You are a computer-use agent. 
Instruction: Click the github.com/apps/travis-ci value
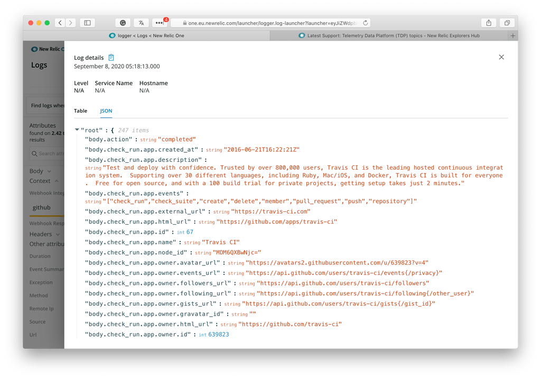pyautogui.click(x=277, y=221)
